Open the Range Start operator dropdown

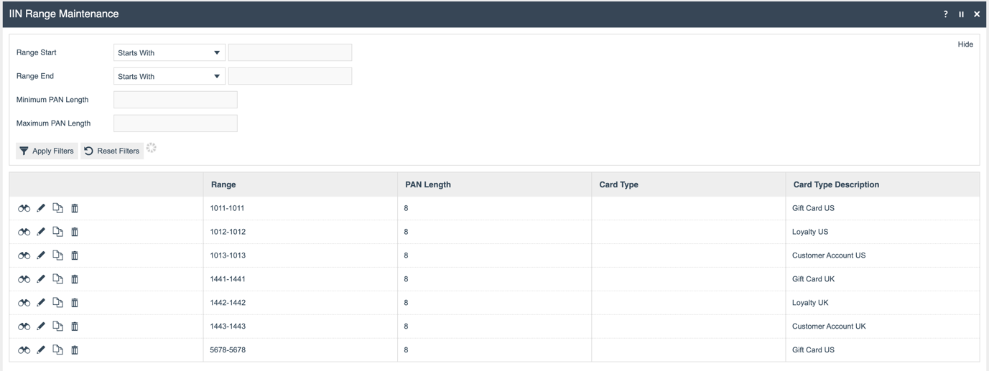tap(170, 52)
